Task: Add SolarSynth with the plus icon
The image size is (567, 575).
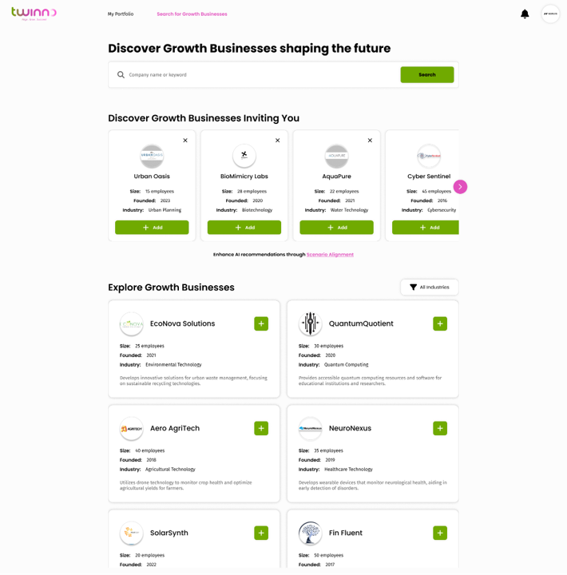Action: 261,533
